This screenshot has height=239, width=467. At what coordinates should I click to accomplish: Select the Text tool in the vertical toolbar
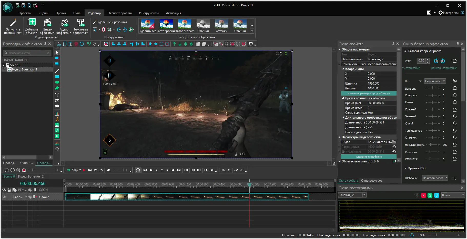57,95
